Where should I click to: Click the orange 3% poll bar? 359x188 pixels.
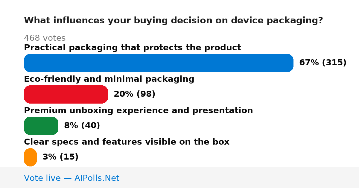tap(30, 157)
